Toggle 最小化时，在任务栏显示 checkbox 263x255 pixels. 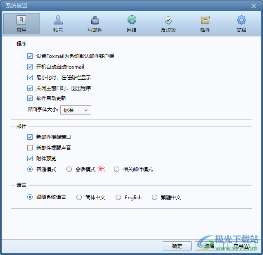pyautogui.click(x=30, y=77)
